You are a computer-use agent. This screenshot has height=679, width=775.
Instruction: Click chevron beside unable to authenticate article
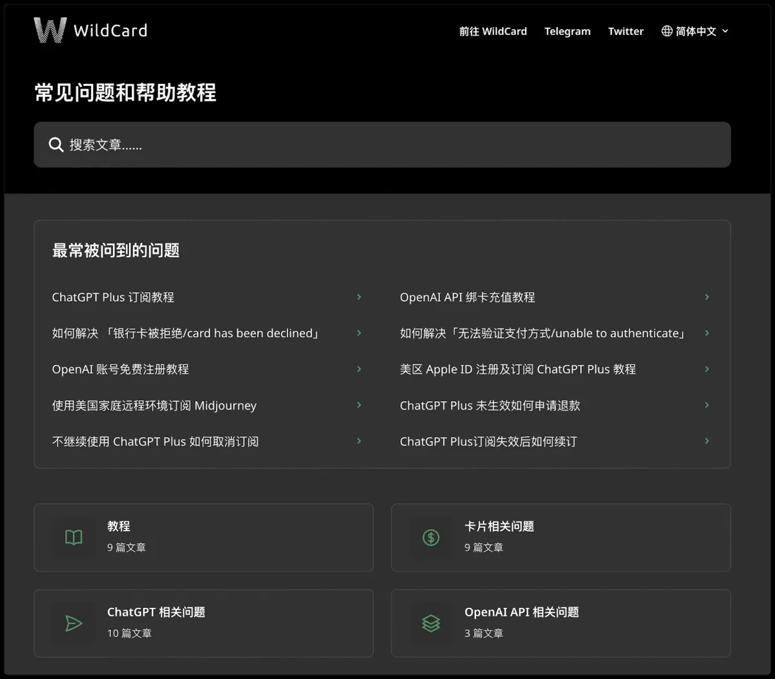tap(707, 333)
